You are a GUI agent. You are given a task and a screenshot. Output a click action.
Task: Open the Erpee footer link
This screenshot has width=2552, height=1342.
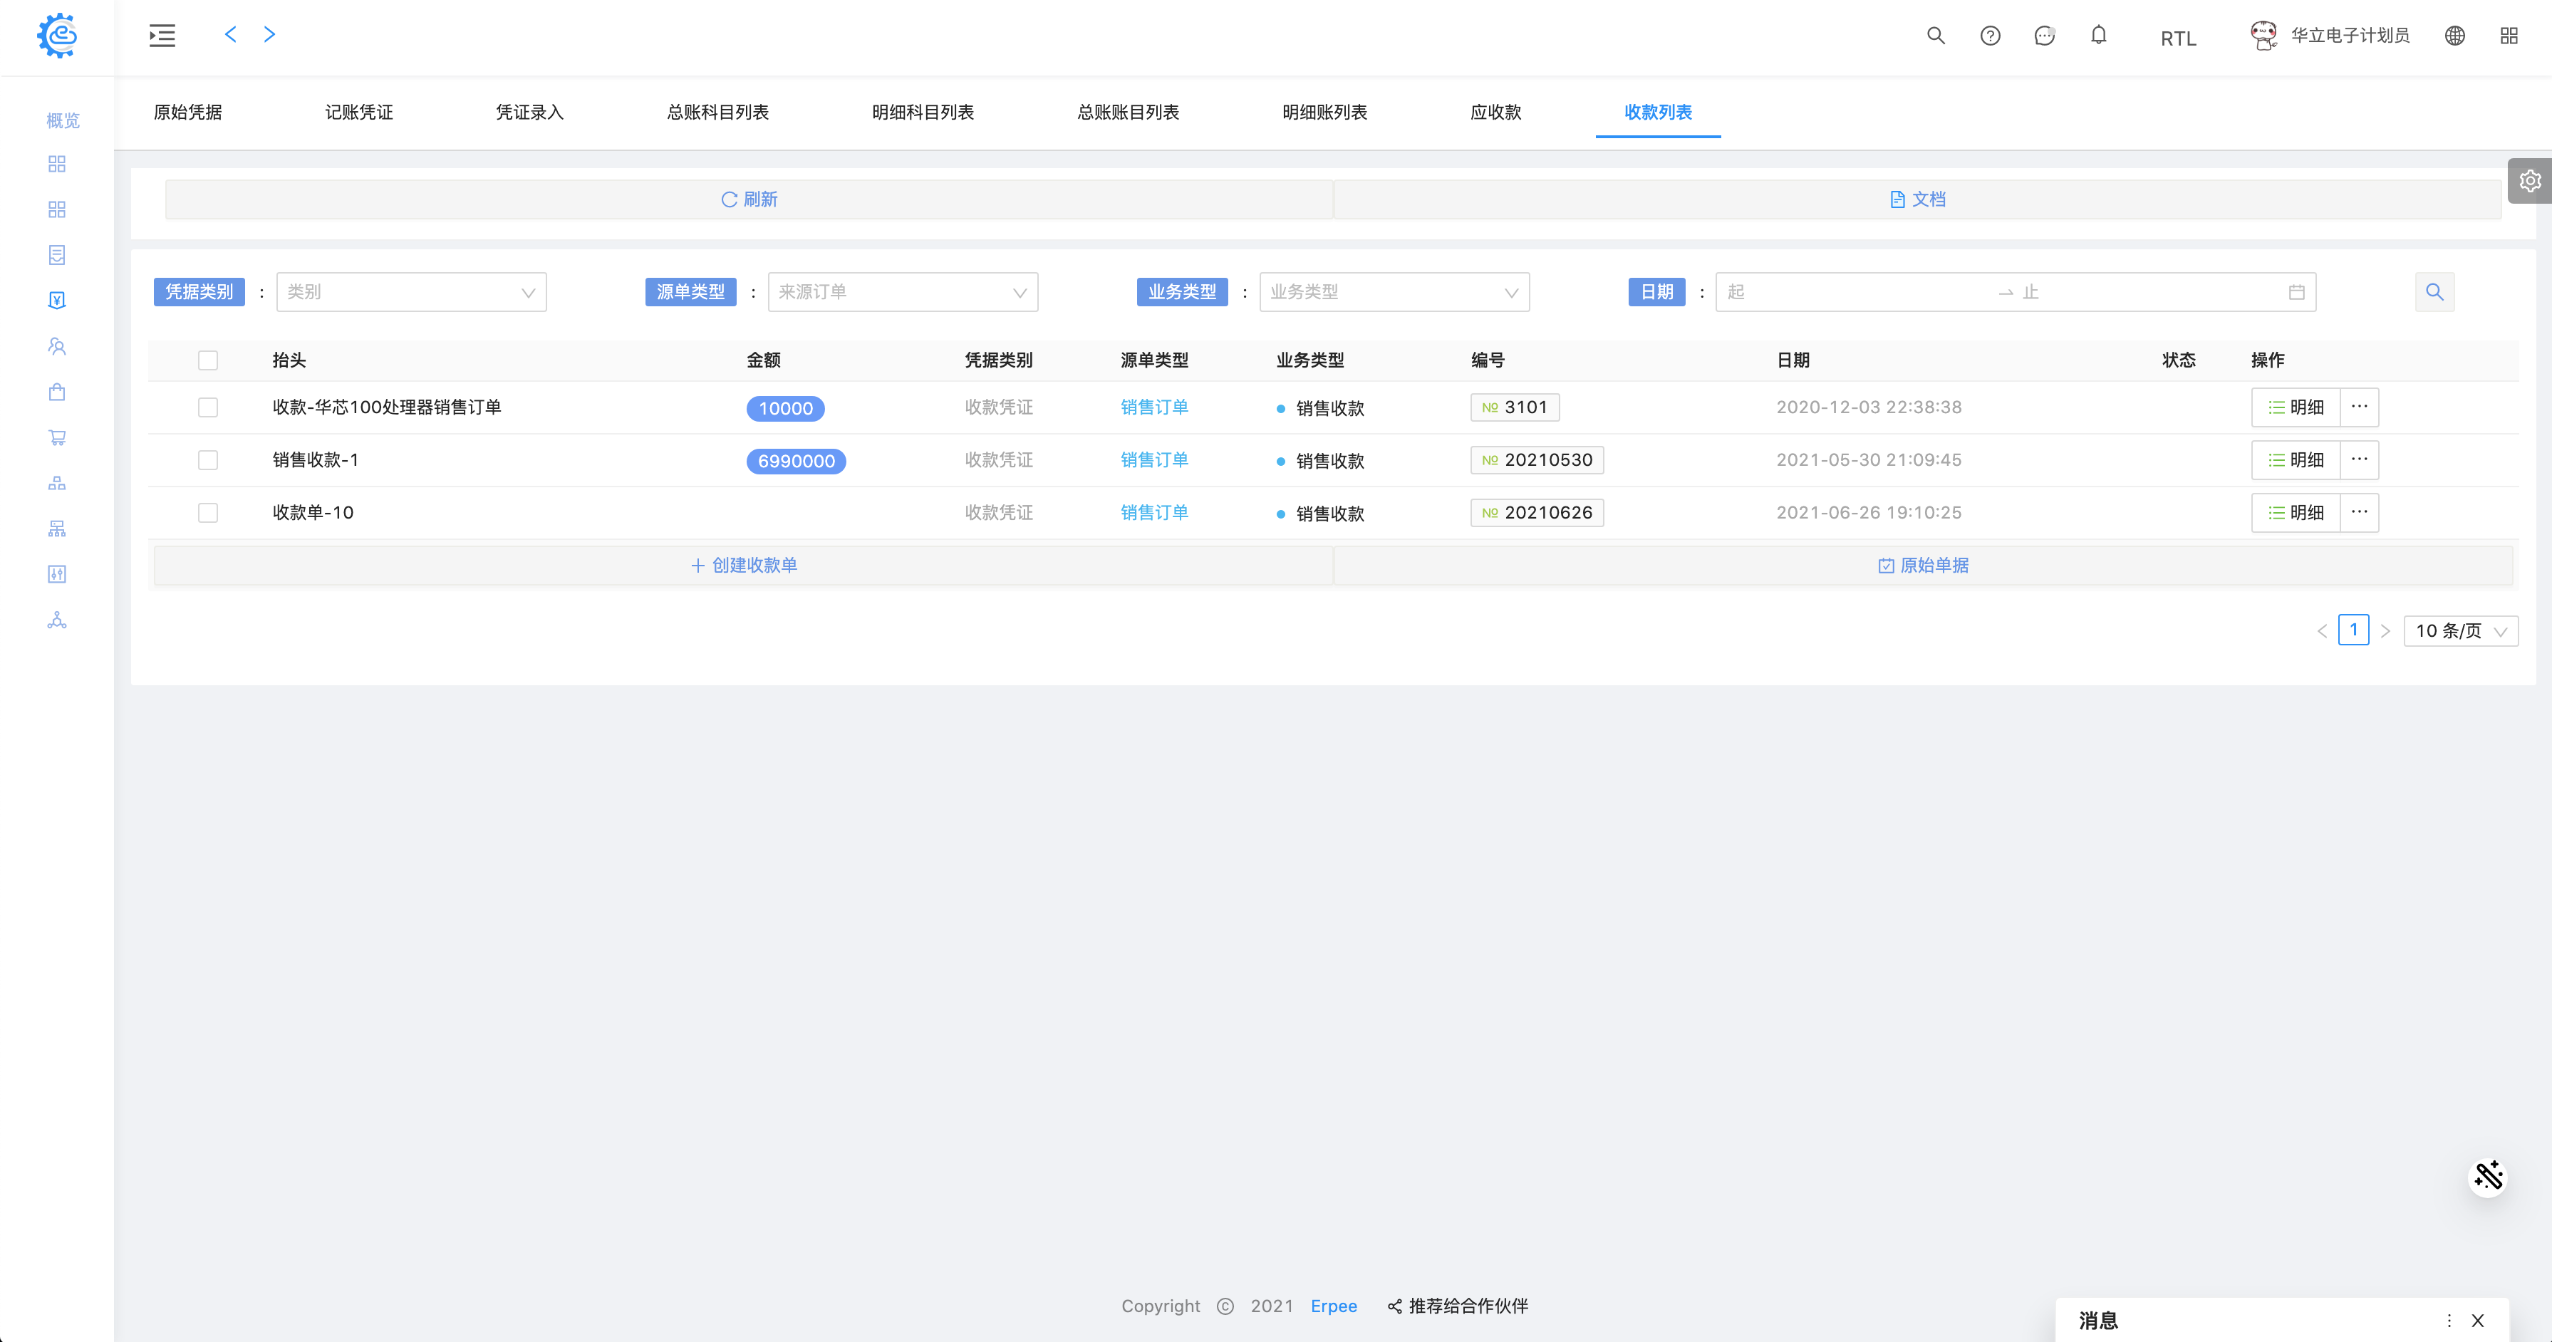1334,1306
